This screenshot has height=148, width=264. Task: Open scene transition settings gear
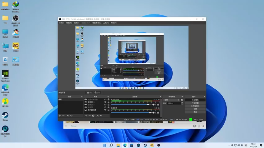click(x=182, y=100)
